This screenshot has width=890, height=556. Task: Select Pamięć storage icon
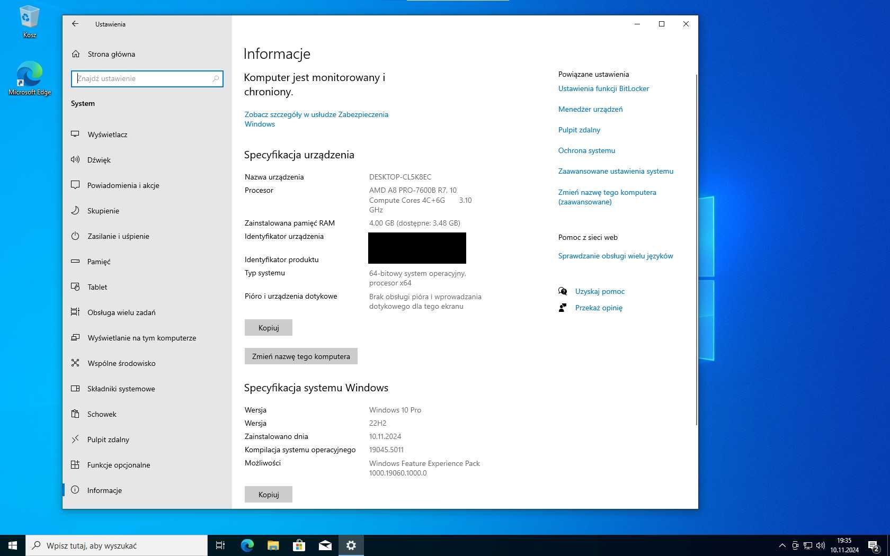pyautogui.click(x=75, y=262)
